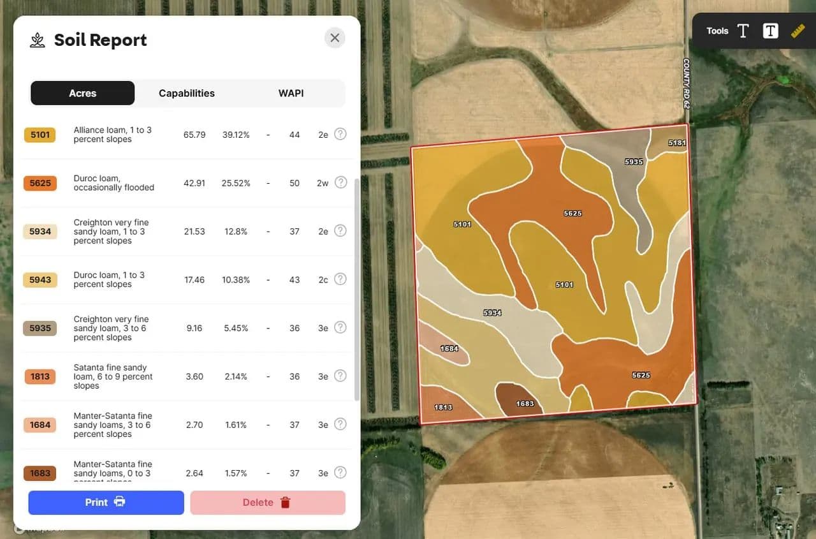816x539 pixels.
Task: Select the boxed text T tool
Action: (770, 31)
